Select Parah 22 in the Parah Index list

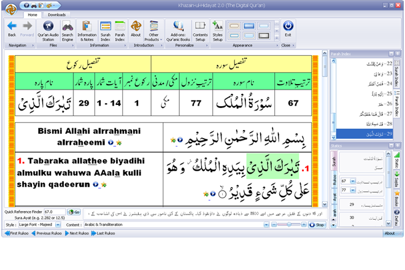[x=364, y=64]
